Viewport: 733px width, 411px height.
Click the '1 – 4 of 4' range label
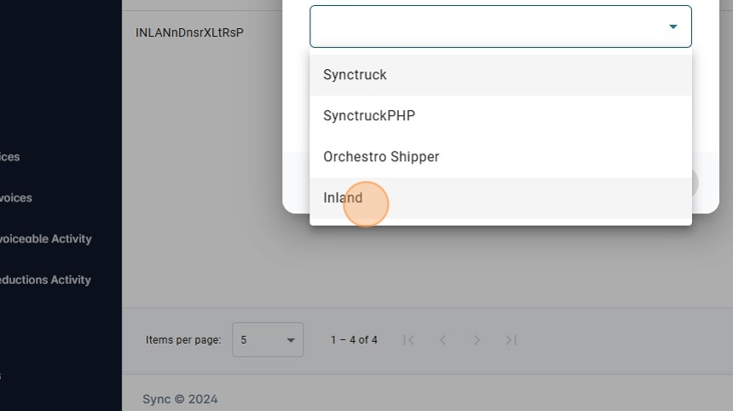click(x=354, y=340)
